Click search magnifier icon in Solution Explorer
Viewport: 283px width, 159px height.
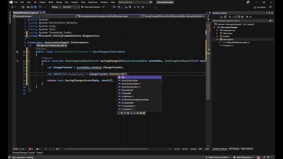pyautogui.click(x=270, y=21)
